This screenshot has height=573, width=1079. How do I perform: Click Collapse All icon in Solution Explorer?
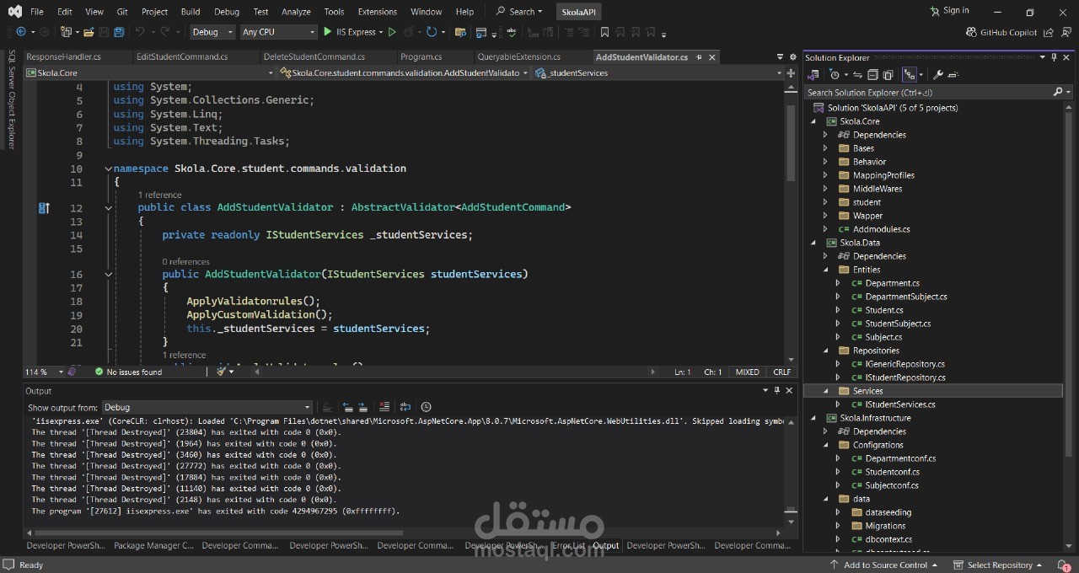(872, 74)
